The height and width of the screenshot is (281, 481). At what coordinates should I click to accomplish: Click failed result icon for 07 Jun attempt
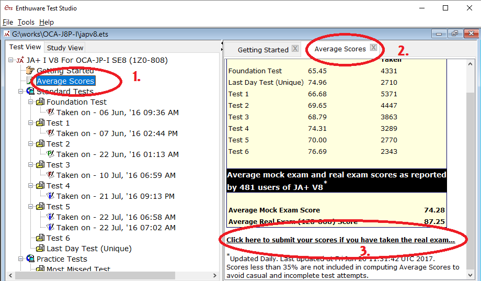[50, 133]
